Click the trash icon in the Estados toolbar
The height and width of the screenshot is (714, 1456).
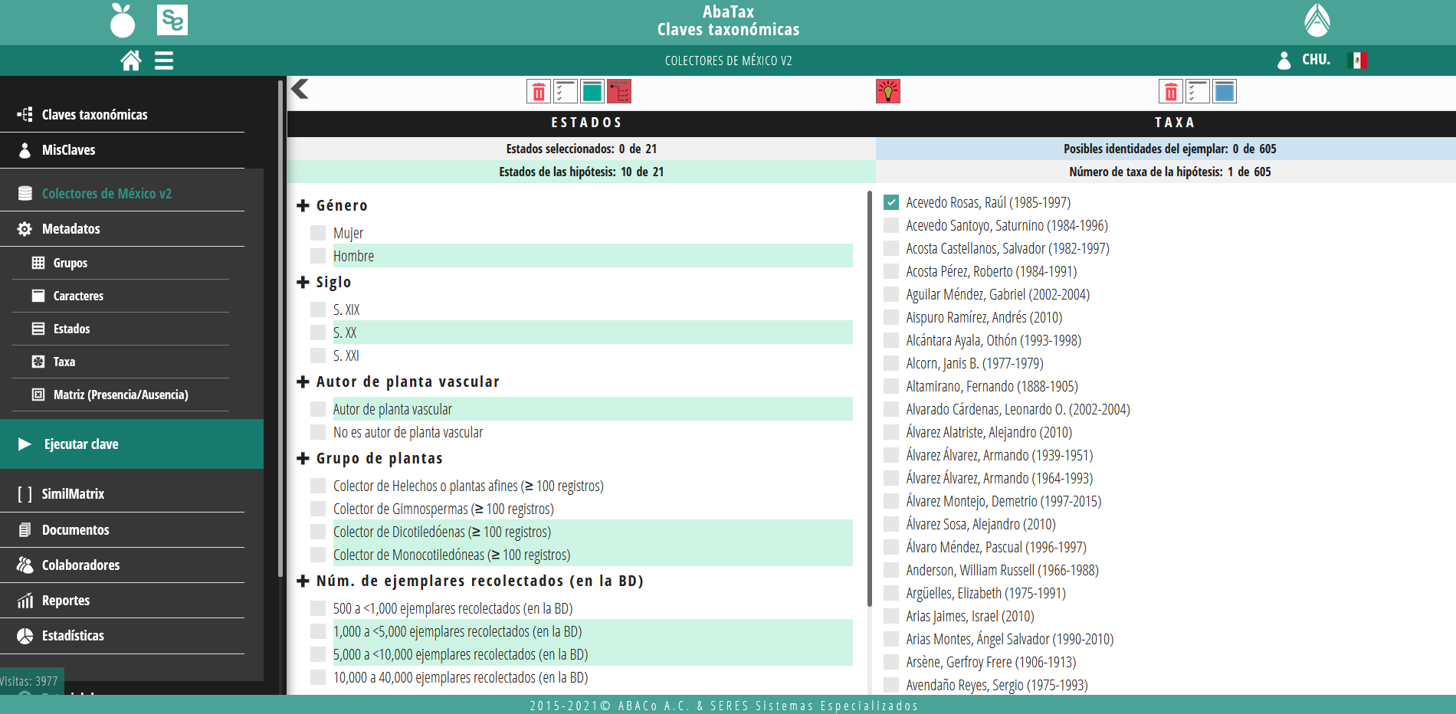point(539,92)
